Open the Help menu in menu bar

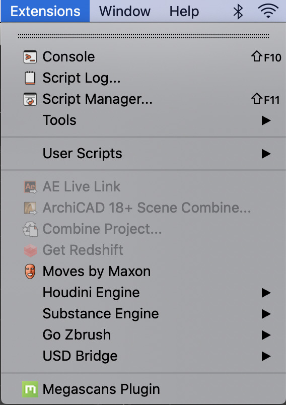pyautogui.click(x=184, y=12)
